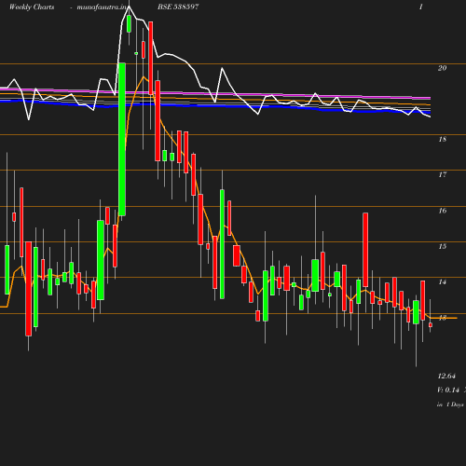
Task: Click the 'munafasutra.in' site label
Action: (103, 7)
